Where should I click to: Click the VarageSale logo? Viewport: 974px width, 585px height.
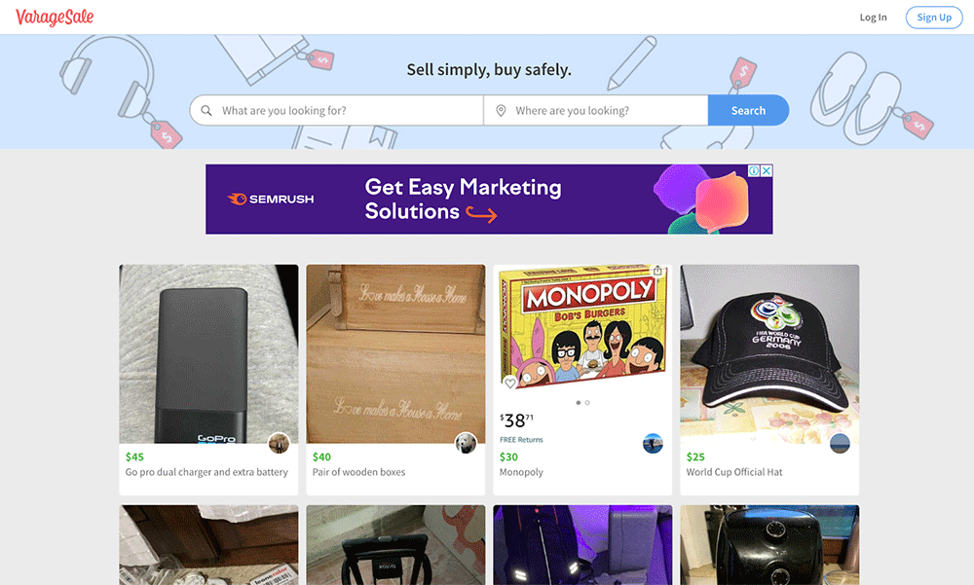pos(55,17)
